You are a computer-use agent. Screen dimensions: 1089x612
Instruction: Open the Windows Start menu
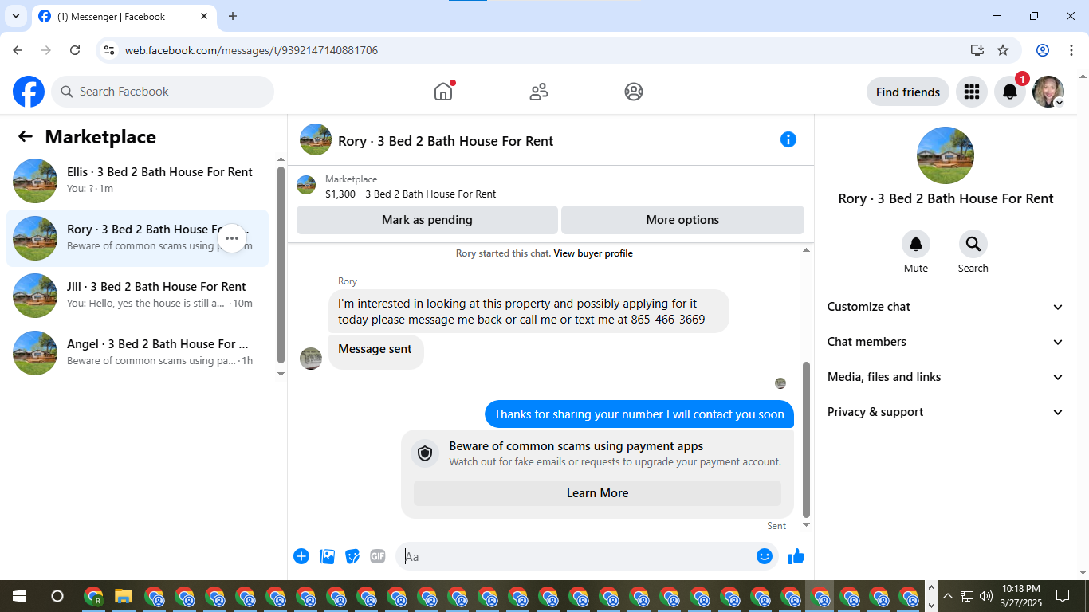click(x=19, y=596)
